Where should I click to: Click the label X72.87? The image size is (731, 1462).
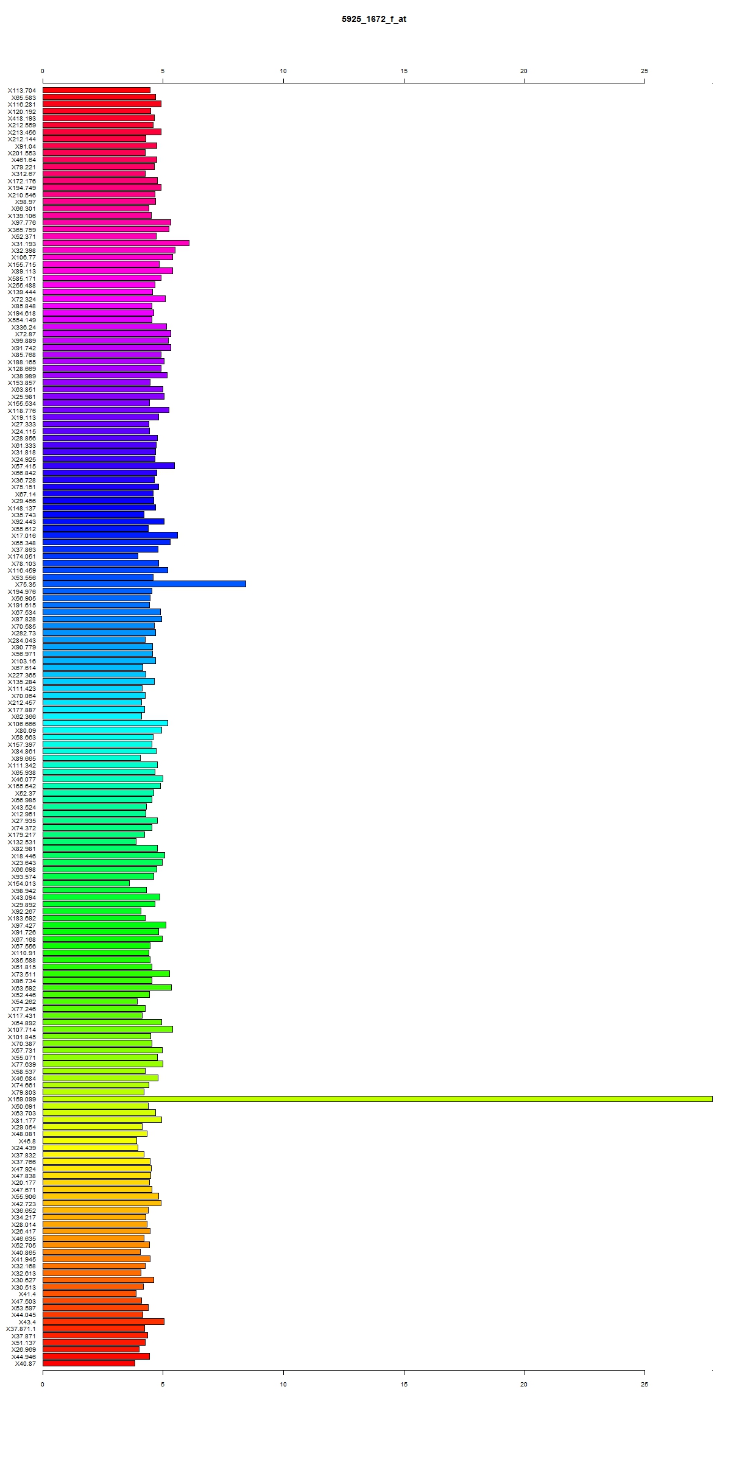click(26, 334)
